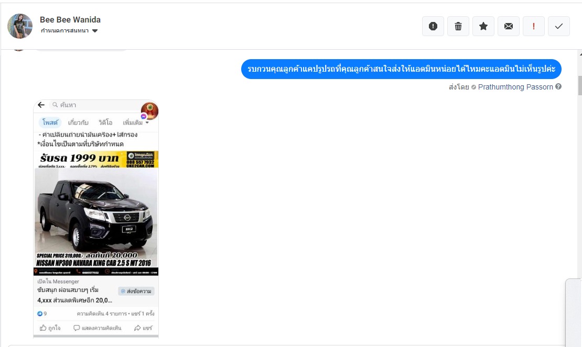Click the spam report exclamation circle icon
Viewport: 582px width, 347px height.
coord(433,26)
